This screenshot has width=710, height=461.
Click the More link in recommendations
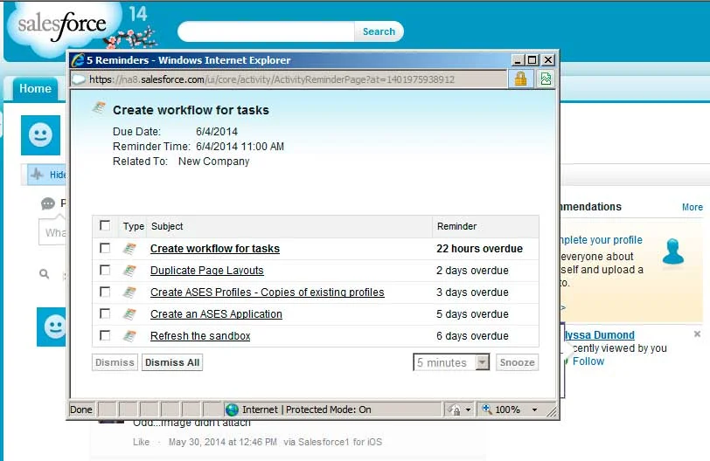pos(693,207)
